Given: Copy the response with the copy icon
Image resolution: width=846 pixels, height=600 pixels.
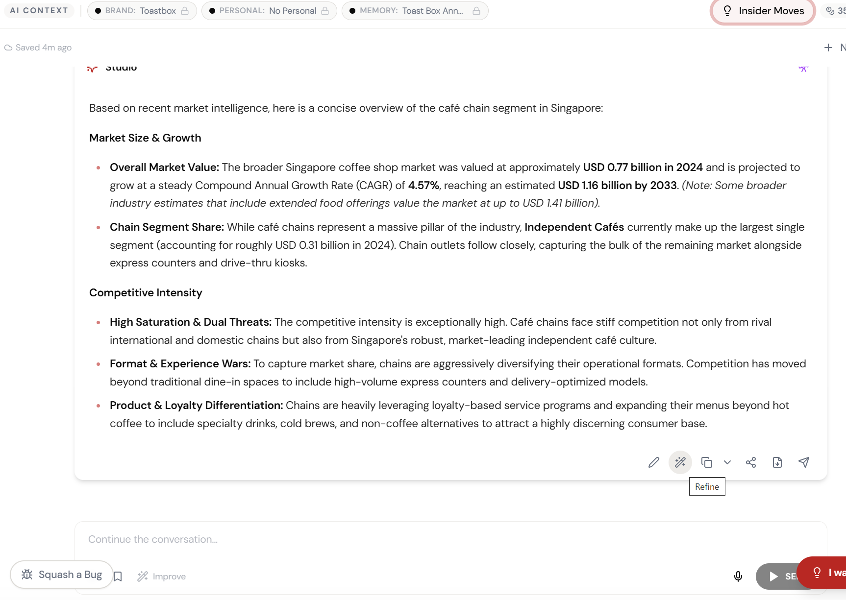Looking at the screenshot, I should [706, 462].
